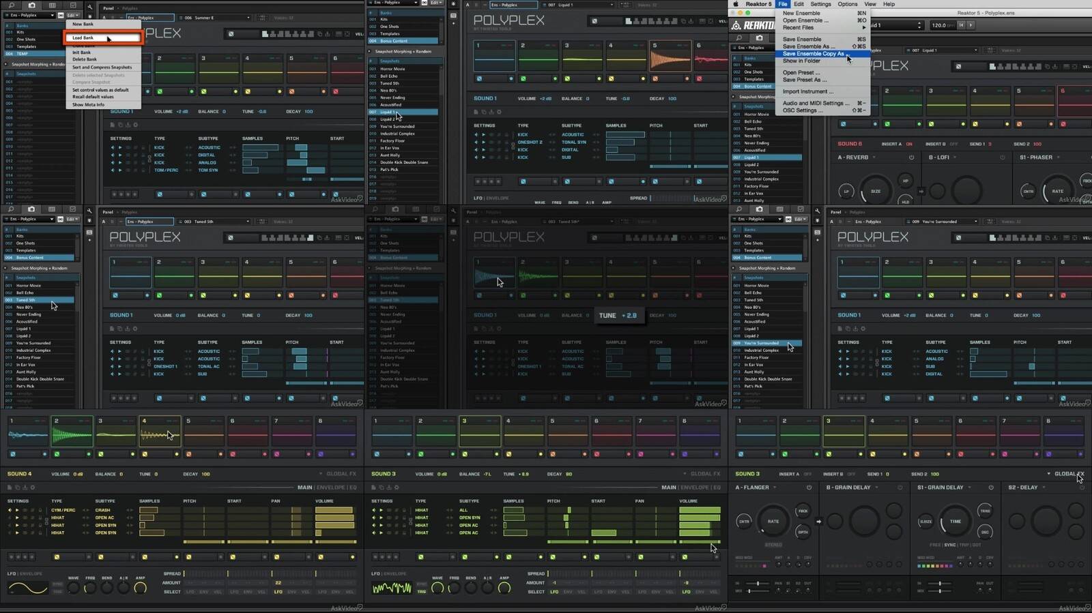Click play transport icon beside 120.0 tempo

tap(971, 25)
